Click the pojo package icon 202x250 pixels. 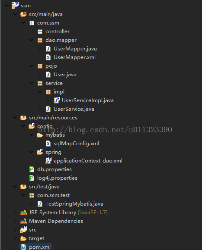coord(40,66)
